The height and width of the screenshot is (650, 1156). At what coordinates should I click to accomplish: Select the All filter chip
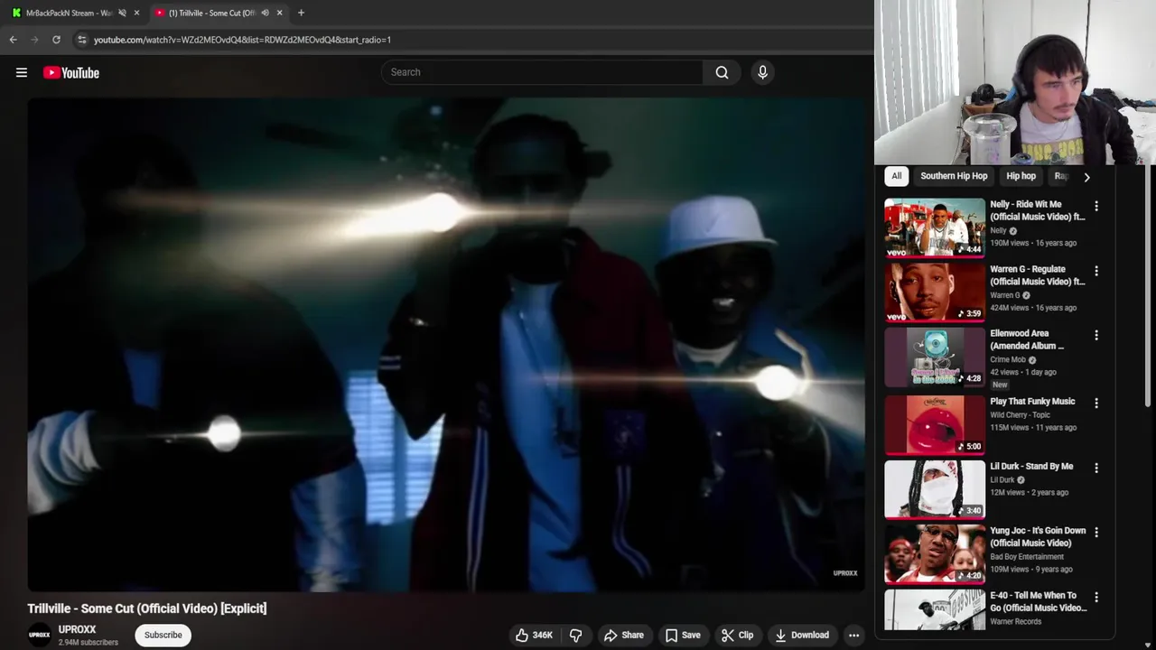(896, 176)
